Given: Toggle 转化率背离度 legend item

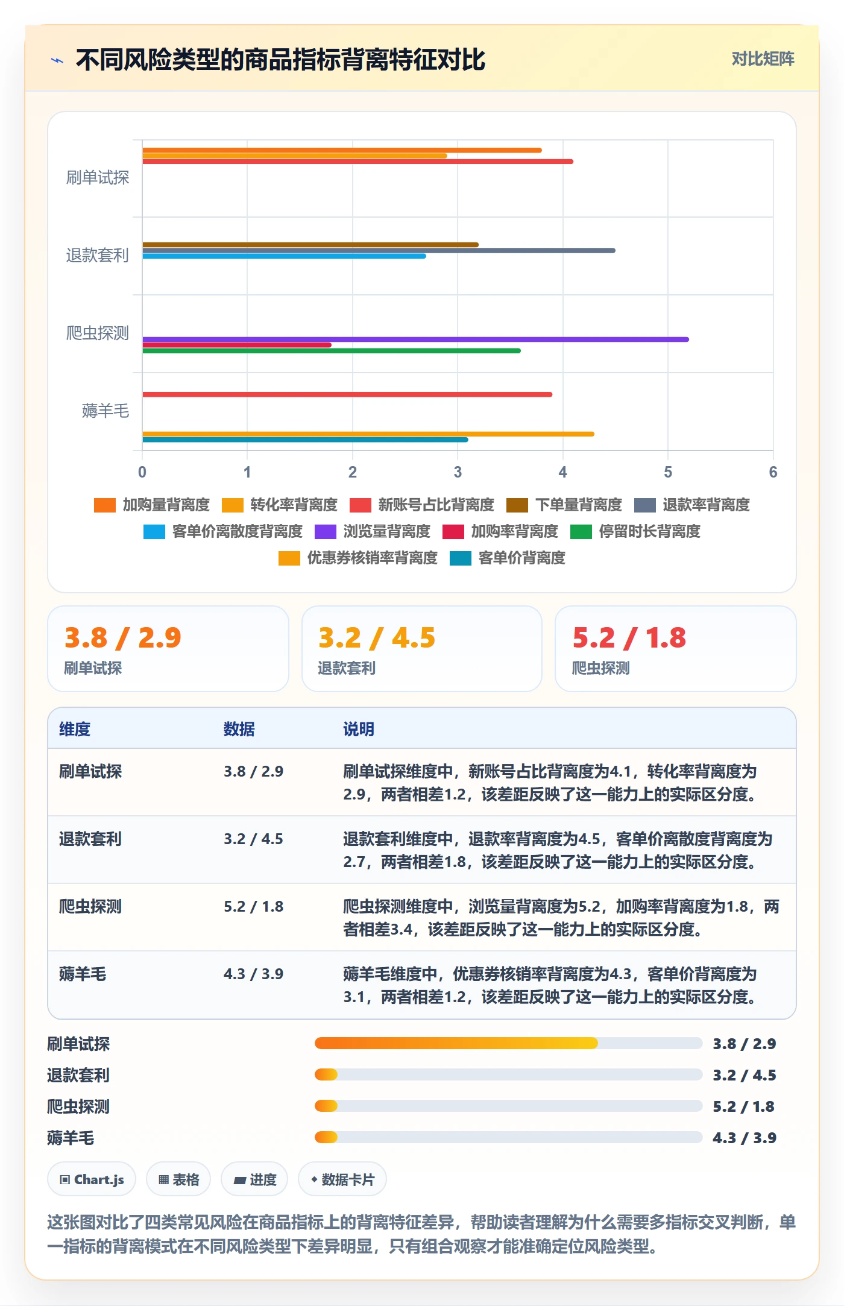Looking at the screenshot, I should point(279,505).
